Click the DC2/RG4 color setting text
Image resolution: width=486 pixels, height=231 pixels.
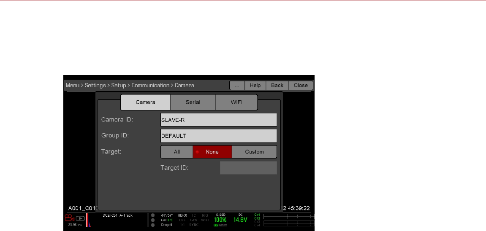[x=110, y=215]
